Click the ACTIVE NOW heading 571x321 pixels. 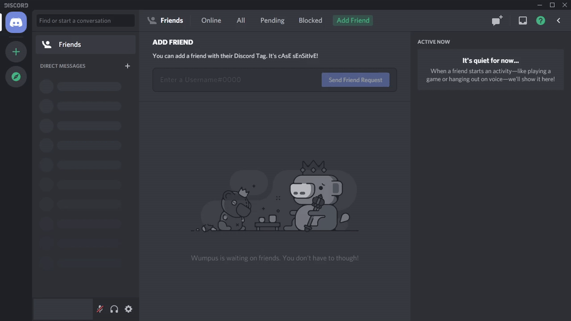[x=433, y=42]
